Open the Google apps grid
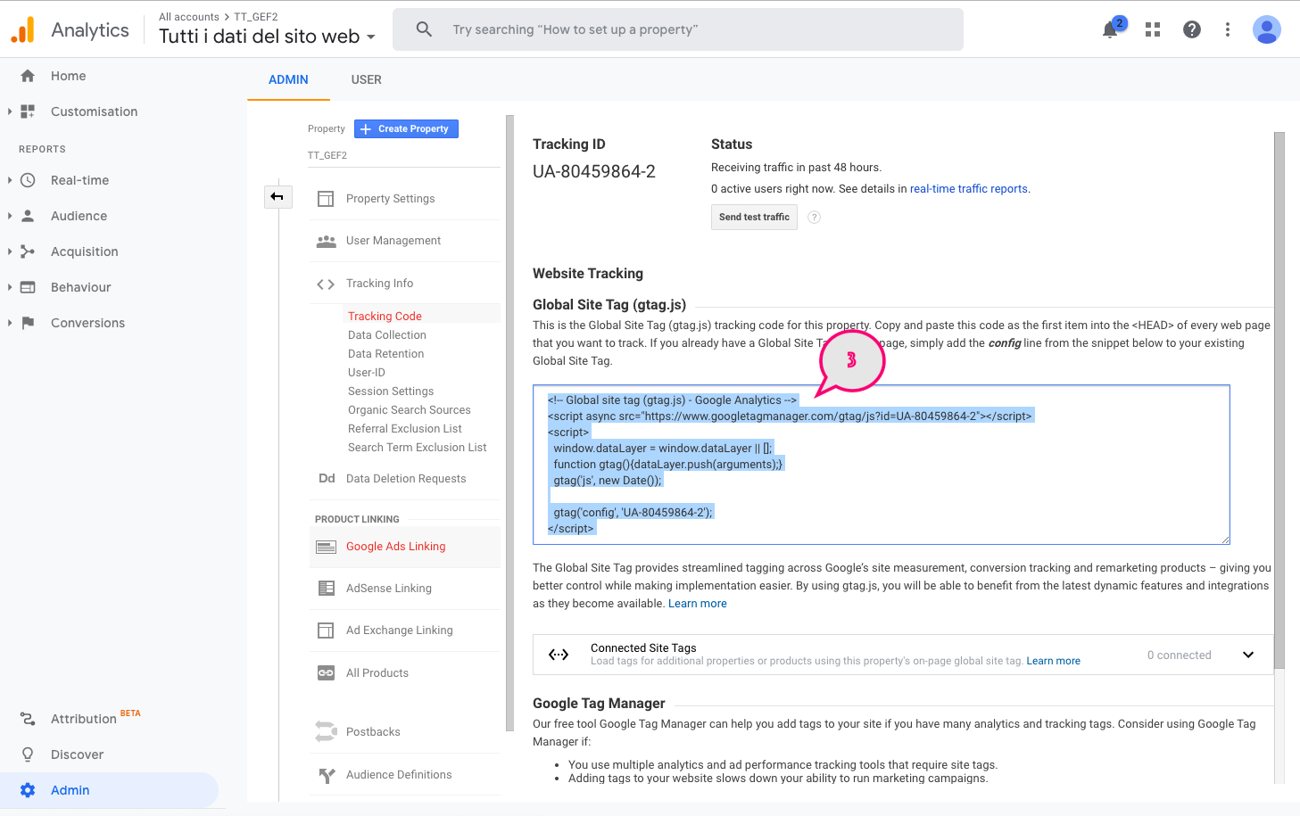 [x=1153, y=29]
